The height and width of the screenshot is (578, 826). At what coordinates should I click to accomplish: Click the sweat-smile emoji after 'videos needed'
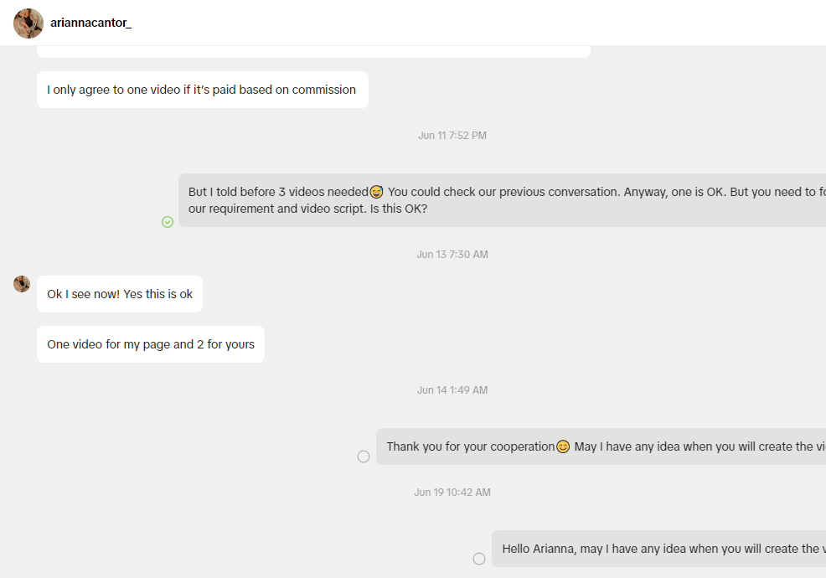pyautogui.click(x=376, y=192)
